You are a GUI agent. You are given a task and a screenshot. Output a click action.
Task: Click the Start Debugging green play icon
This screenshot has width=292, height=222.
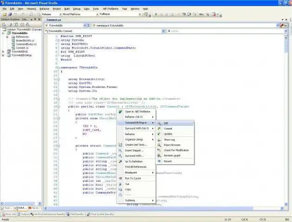[156, 14]
